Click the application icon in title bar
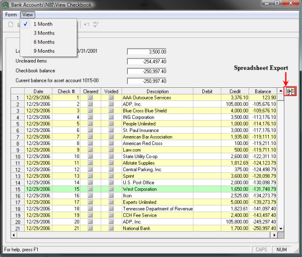Viewport: 302px width, 257px height. coord(5,5)
